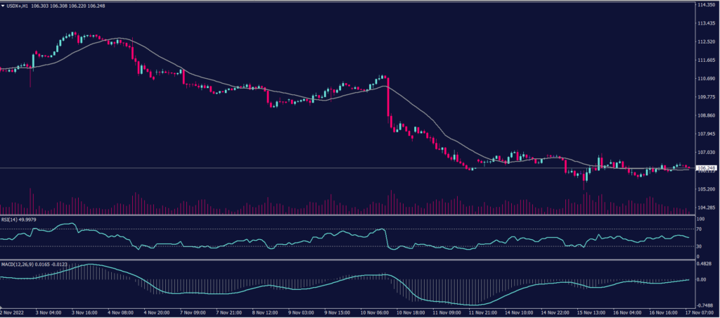Click the MACD 0.00 scale label
This screenshot has width=720, height=318.
[x=700, y=279]
